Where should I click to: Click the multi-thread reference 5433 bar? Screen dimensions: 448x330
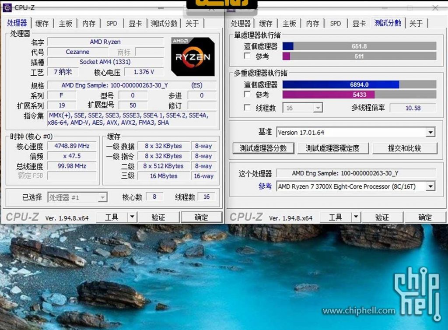(360, 95)
